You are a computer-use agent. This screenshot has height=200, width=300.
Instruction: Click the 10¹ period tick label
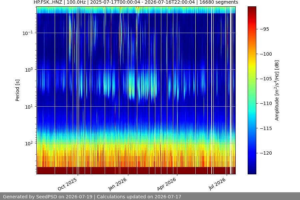29,107
